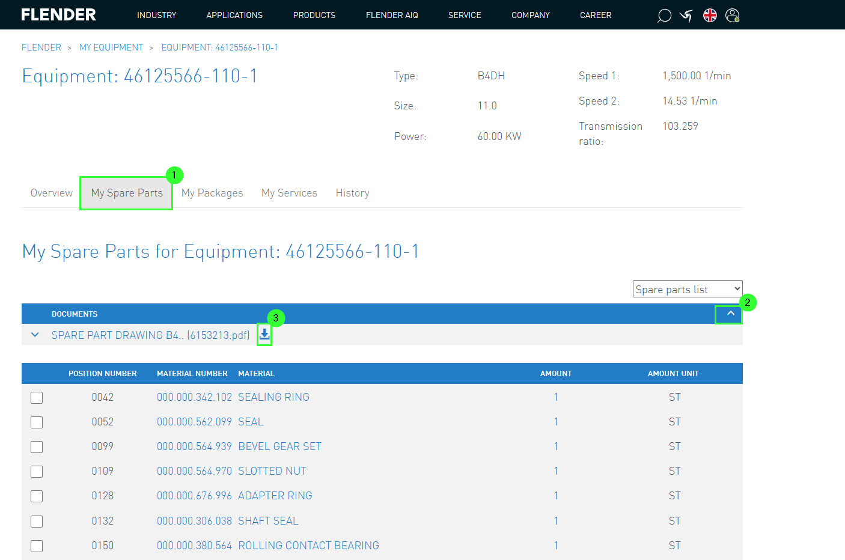Switch to the History tab
This screenshot has height=560, width=845.
coord(352,193)
